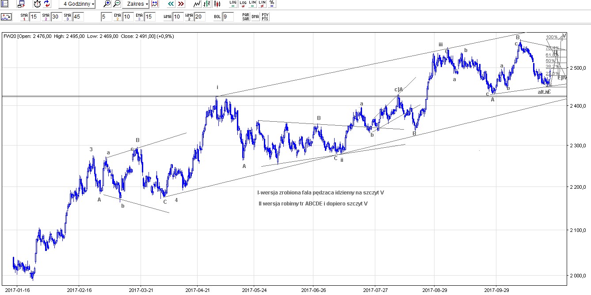Select the percent scale icon
Image resolution: width=591 pixels, height=295 pixels.
pos(271,4)
